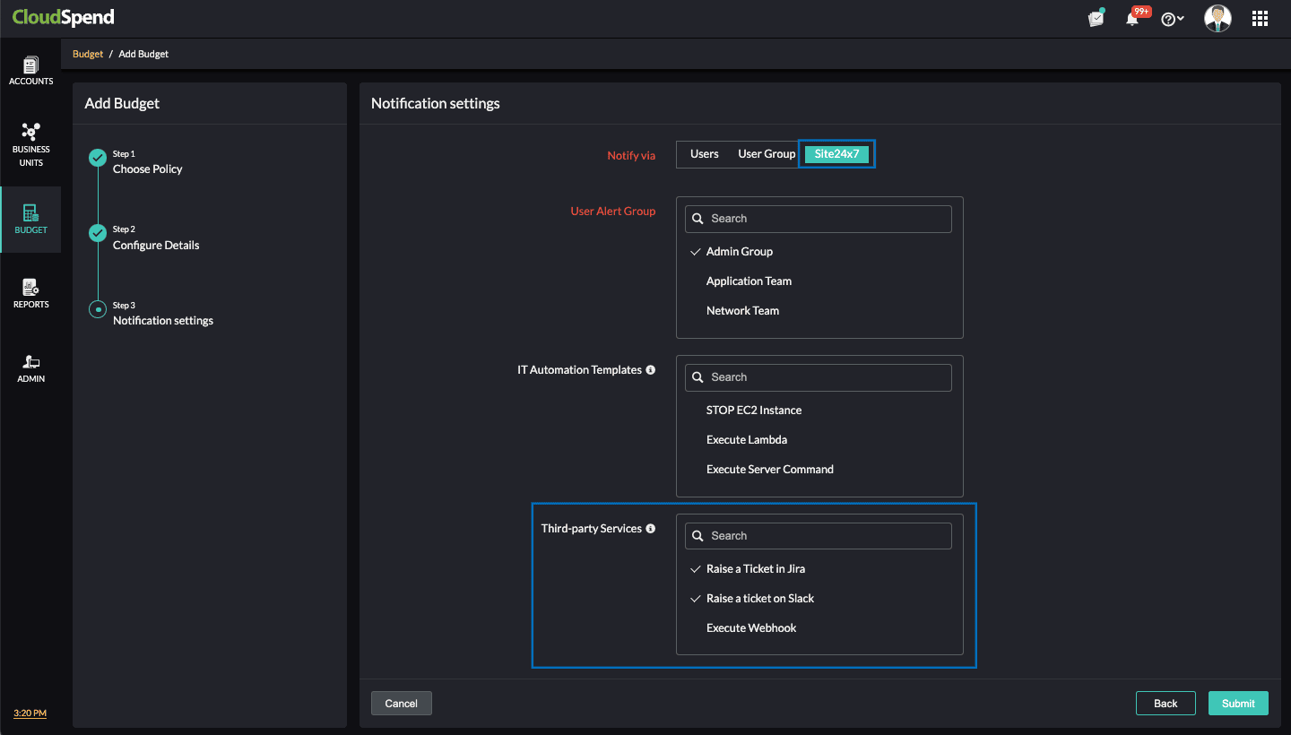Open the apps grid launcher
The width and height of the screenshot is (1291, 735).
pyautogui.click(x=1260, y=18)
